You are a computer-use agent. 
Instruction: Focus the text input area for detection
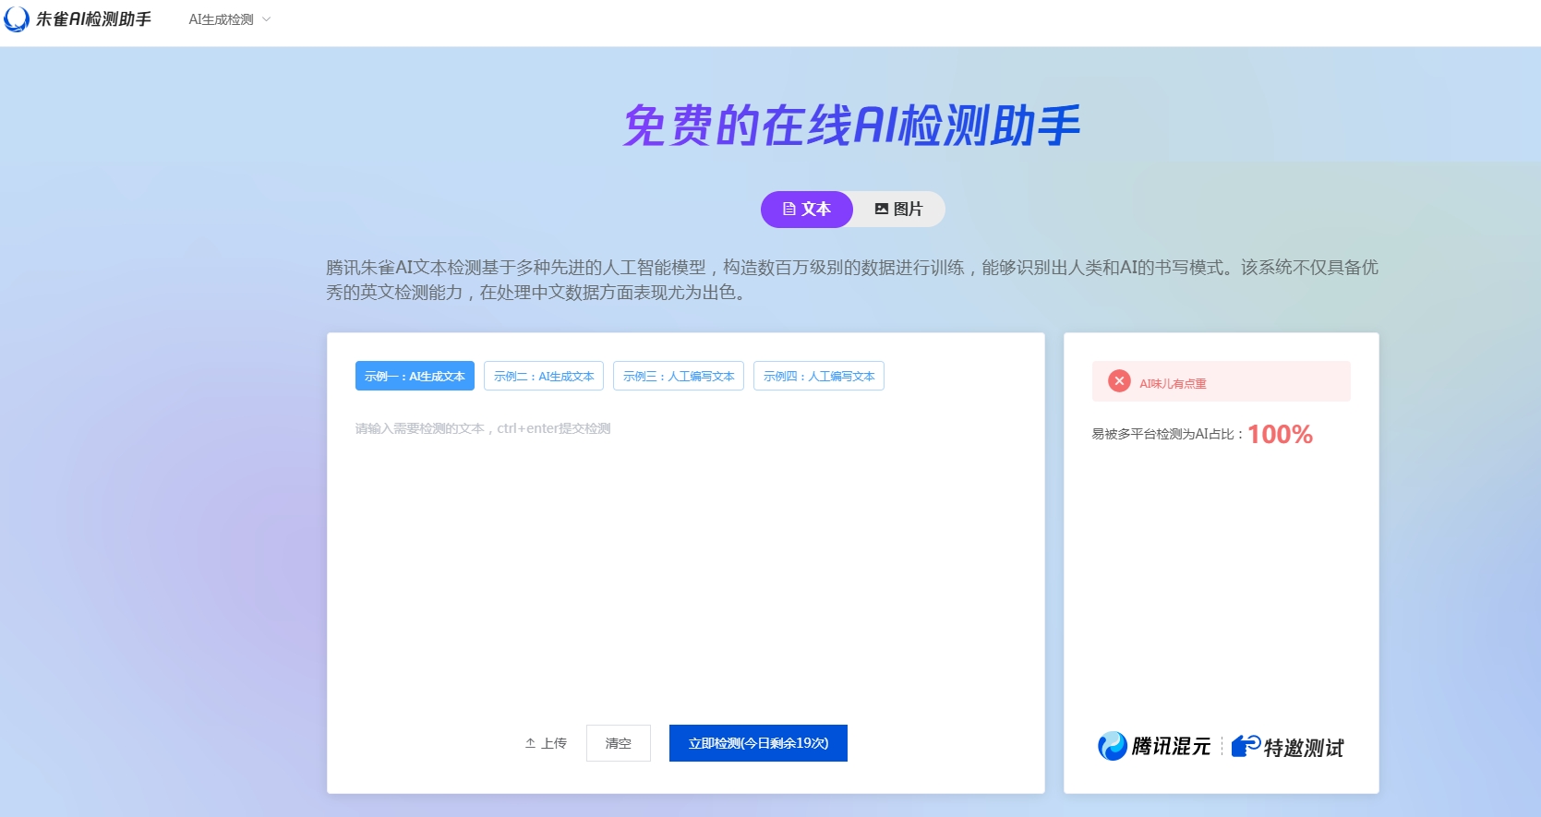pyautogui.click(x=685, y=563)
